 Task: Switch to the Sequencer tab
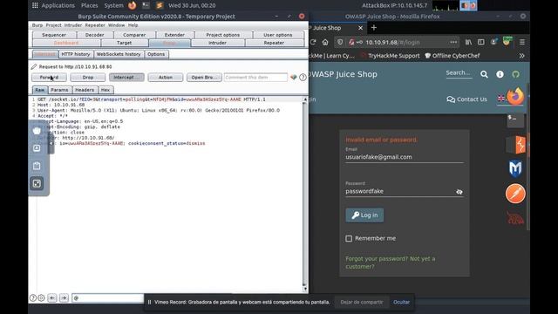pos(54,35)
